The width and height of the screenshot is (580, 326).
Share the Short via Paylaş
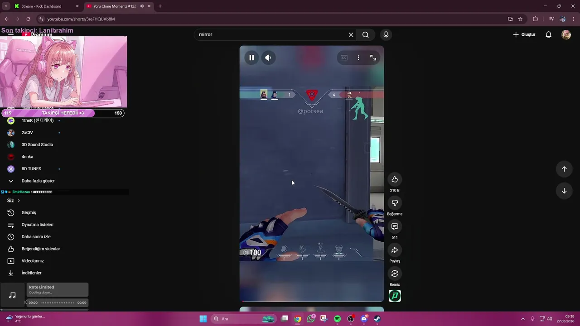point(395,250)
